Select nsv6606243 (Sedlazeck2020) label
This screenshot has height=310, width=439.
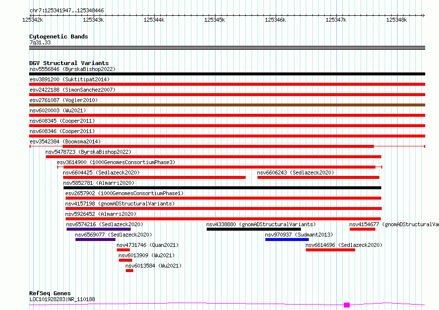[x=295, y=172]
